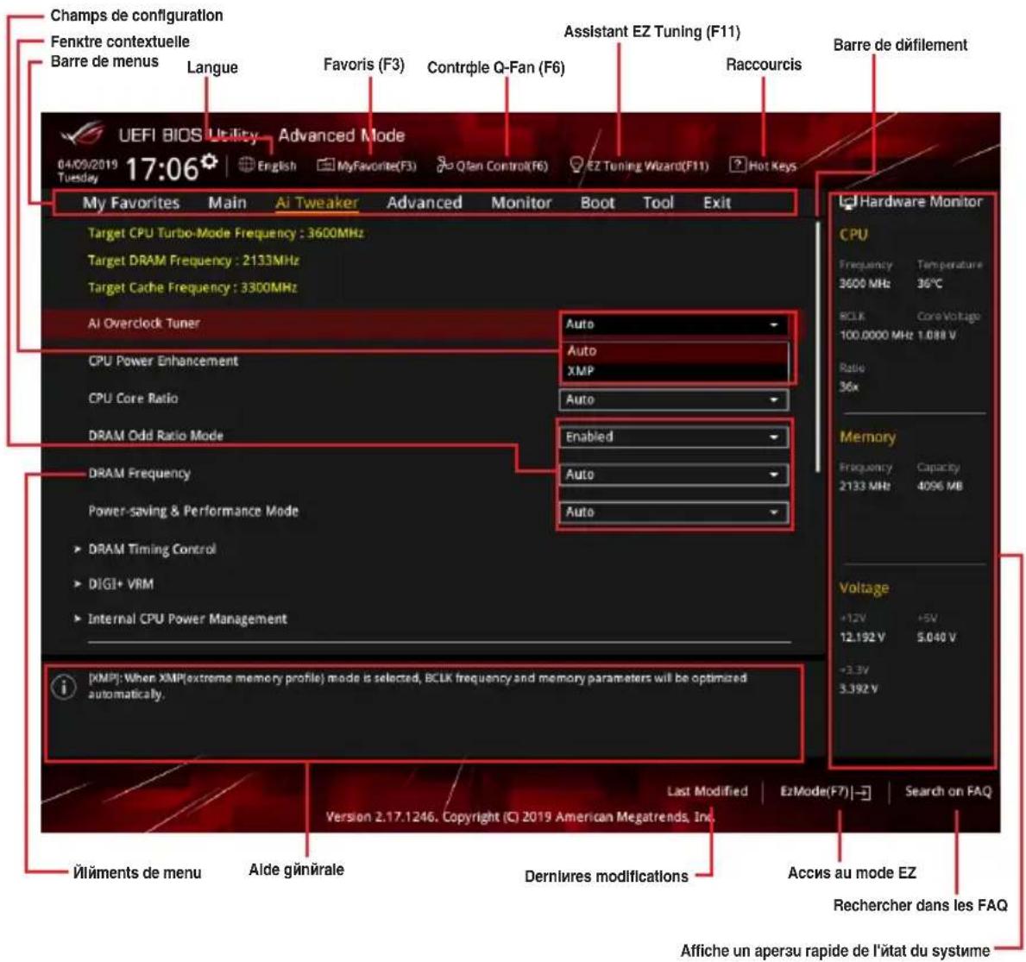Open Power-saving & Performance Mode dropdown
1026x962 pixels.
[x=674, y=512]
